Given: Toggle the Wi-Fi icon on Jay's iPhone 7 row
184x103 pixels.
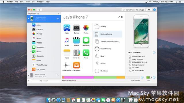Looking at the screenshot, I should click(x=58, y=19).
